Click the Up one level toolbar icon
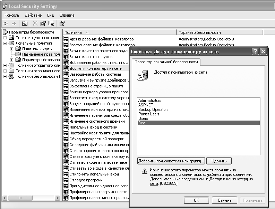 click(25, 23)
